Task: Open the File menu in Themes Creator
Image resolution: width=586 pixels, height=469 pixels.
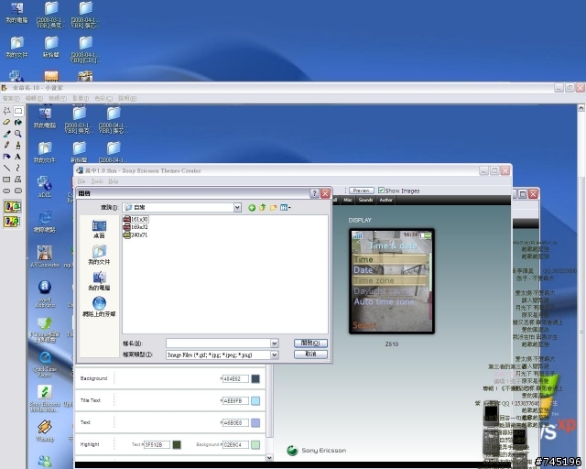Action: click(x=81, y=181)
